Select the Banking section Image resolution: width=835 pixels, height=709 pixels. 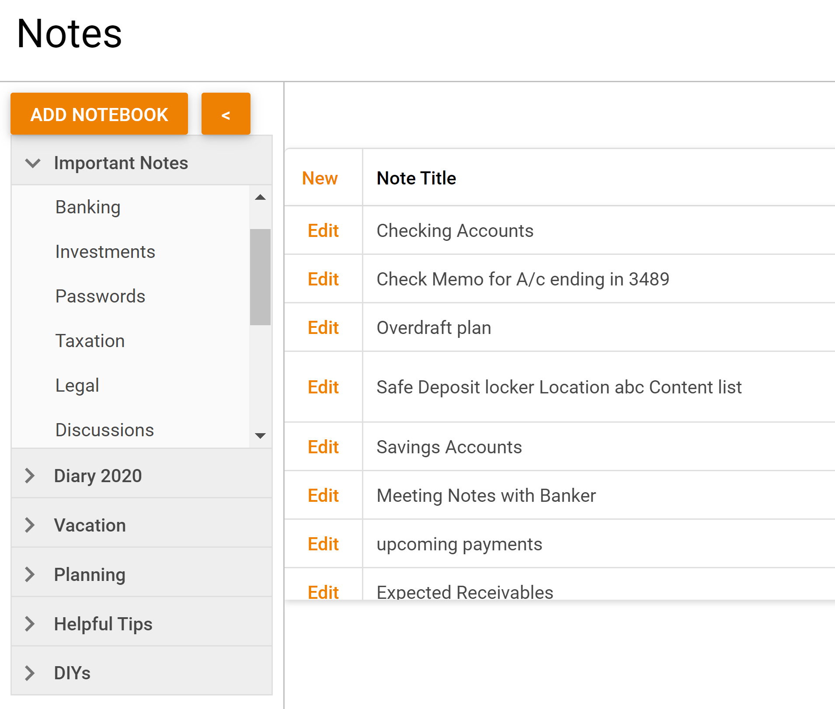88,207
